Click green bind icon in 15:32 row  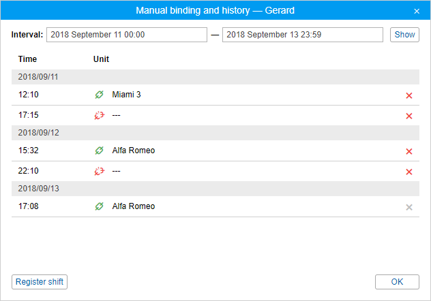(x=99, y=150)
